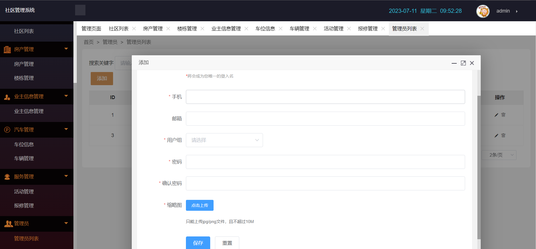
Task: Maximize the 添加 dialog window
Action: (x=463, y=63)
